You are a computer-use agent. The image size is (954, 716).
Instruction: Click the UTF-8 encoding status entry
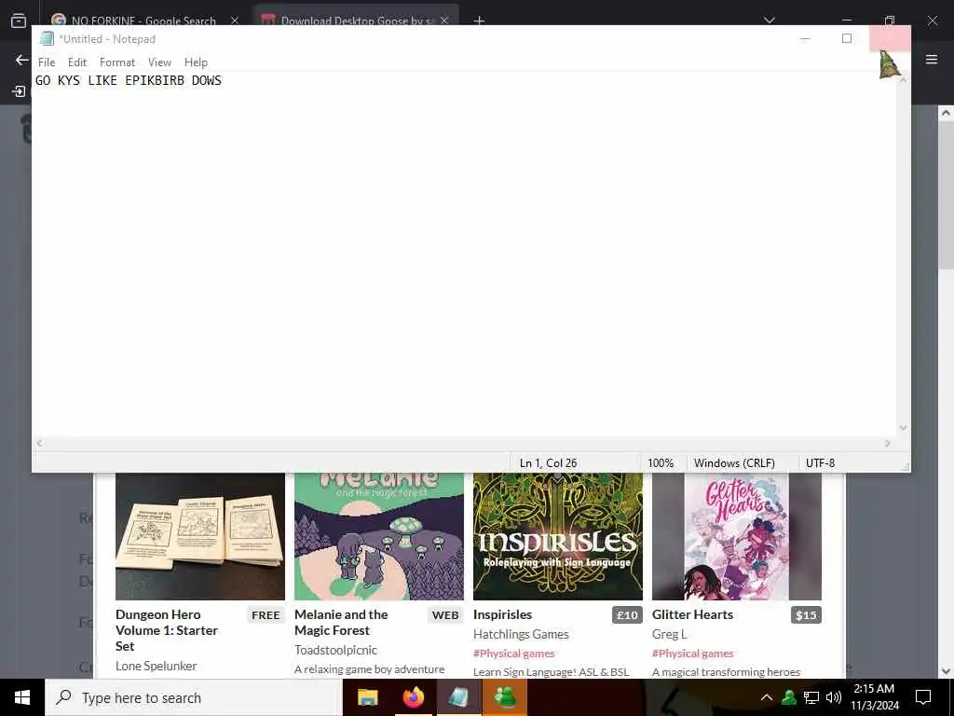click(x=820, y=462)
